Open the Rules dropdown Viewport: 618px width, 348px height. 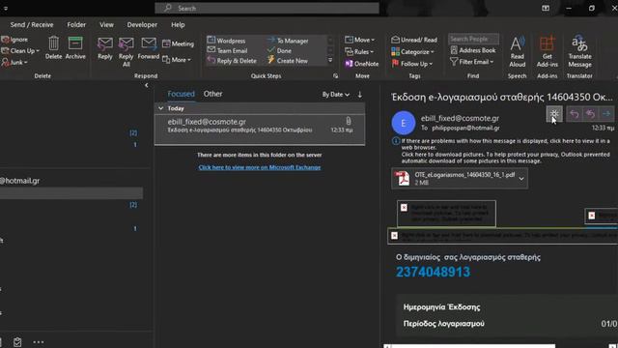coord(359,51)
